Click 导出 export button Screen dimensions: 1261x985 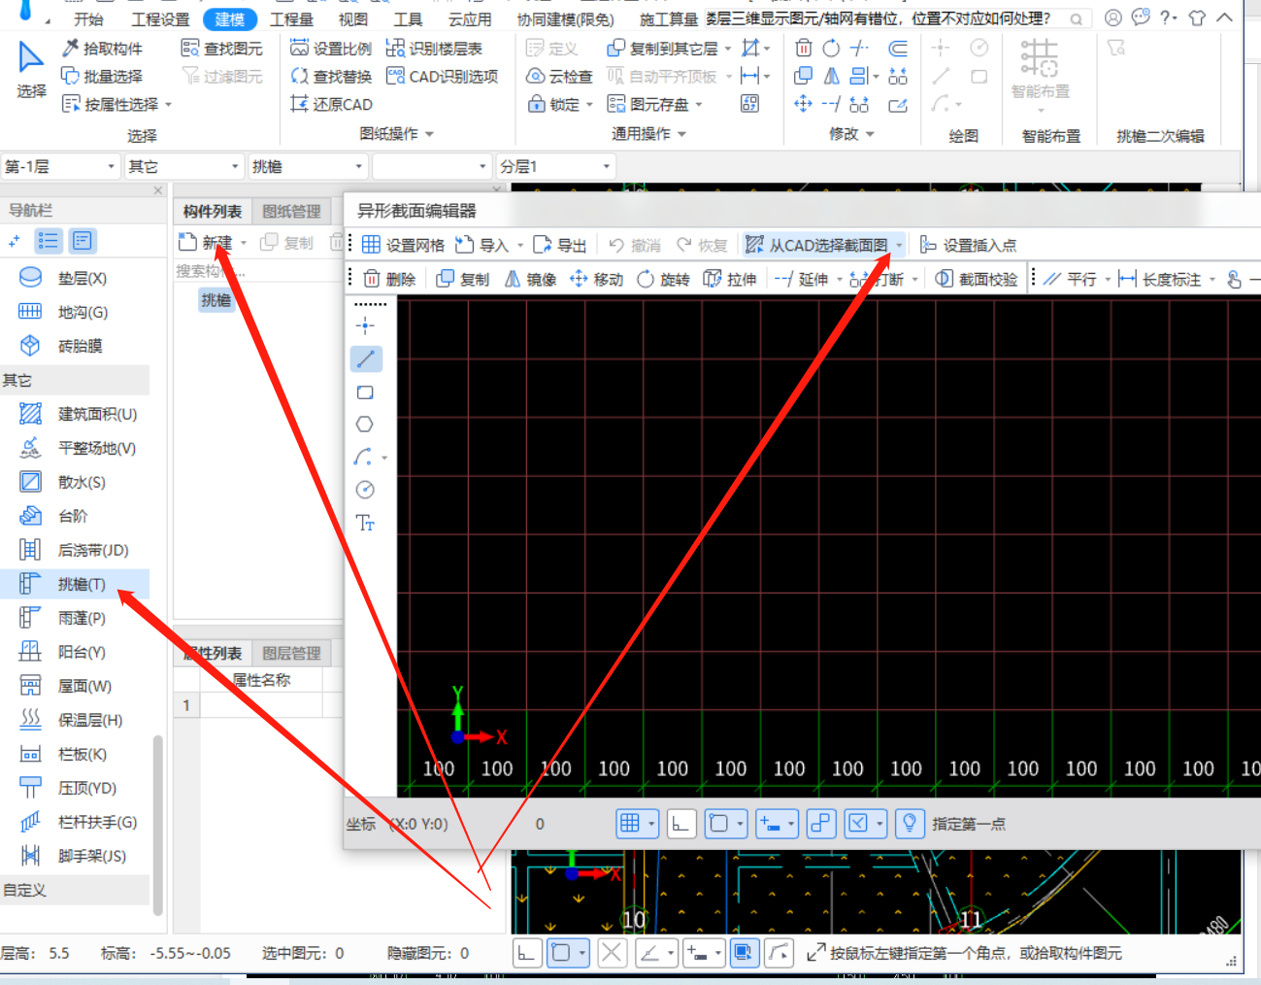[x=560, y=245]
